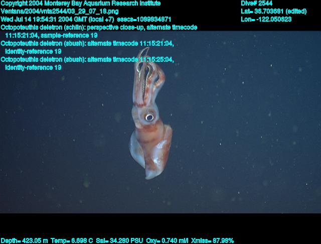Click the perspective close-up annotation line
Screen dimensions: 321x244
click(99, 27)
